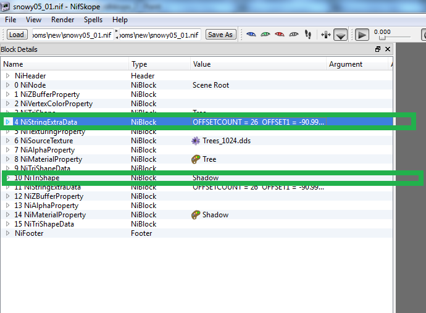
Task: Select the 10 NiTriShape block
Action: tap(197, 178)
